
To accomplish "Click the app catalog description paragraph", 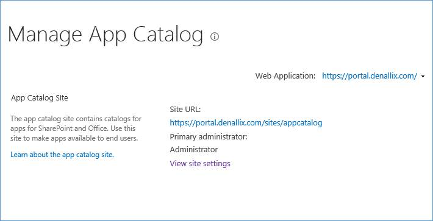I will tap(76, 128).
